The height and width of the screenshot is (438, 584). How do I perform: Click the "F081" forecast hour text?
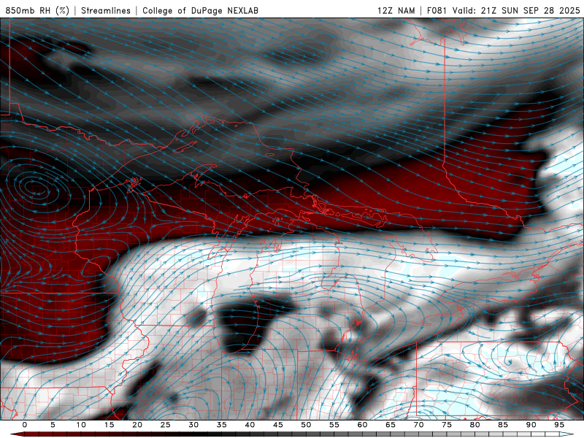(437, 10)
